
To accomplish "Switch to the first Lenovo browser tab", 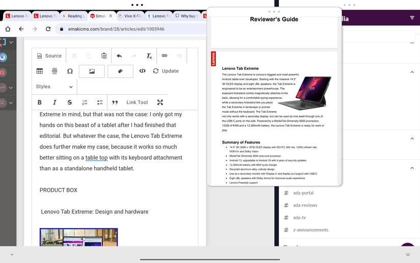I will [x=17, y=16].
